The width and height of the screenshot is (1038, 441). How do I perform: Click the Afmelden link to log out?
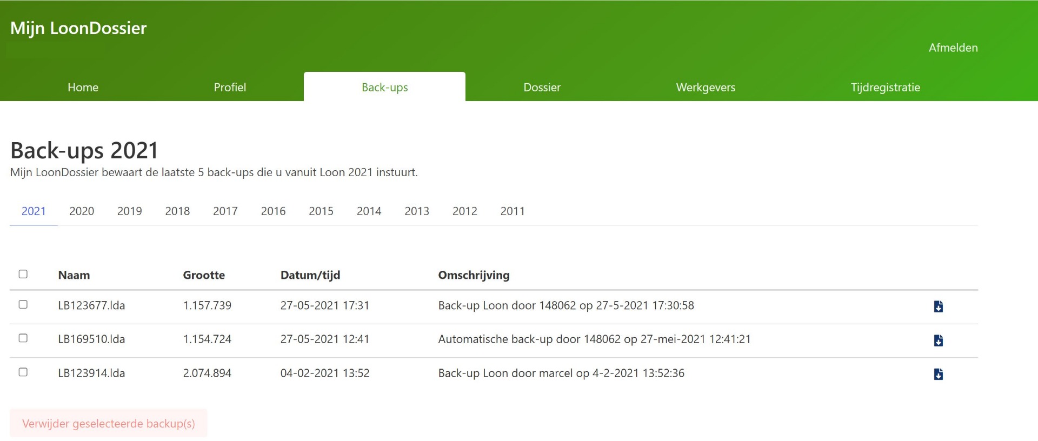[953, 48]
